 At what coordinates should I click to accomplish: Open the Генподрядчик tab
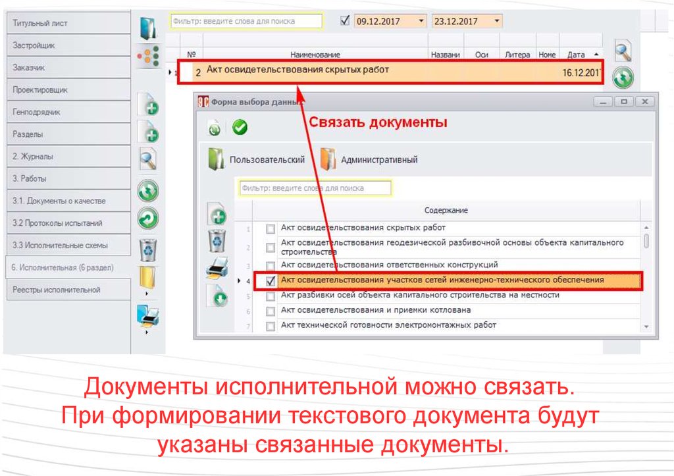68,112
